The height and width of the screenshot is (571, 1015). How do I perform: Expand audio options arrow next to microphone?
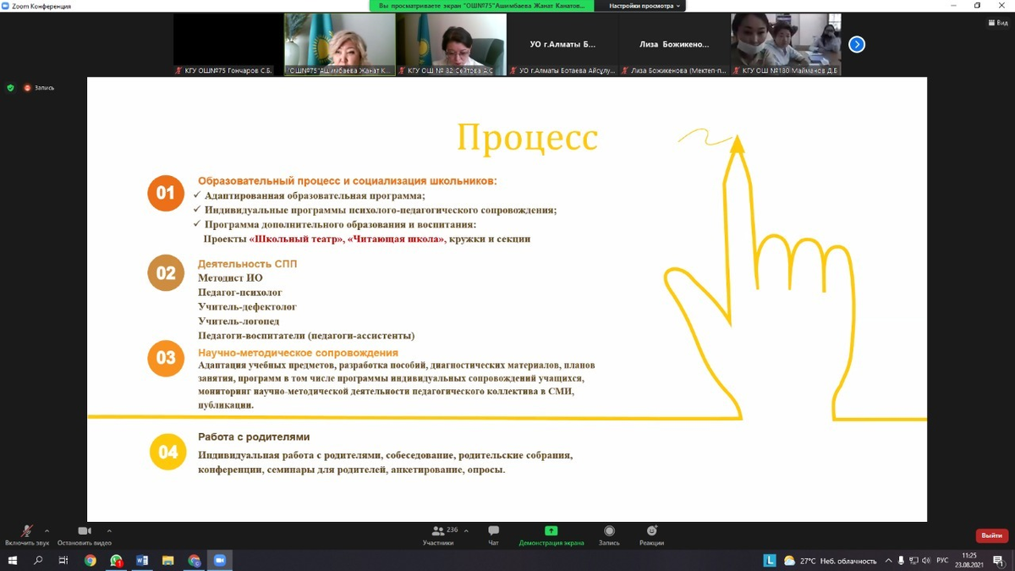pyautogui.click(x=47, y=531)
